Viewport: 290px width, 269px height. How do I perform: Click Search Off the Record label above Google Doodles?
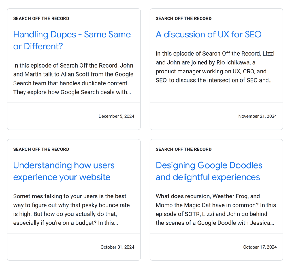coord(184,149)
